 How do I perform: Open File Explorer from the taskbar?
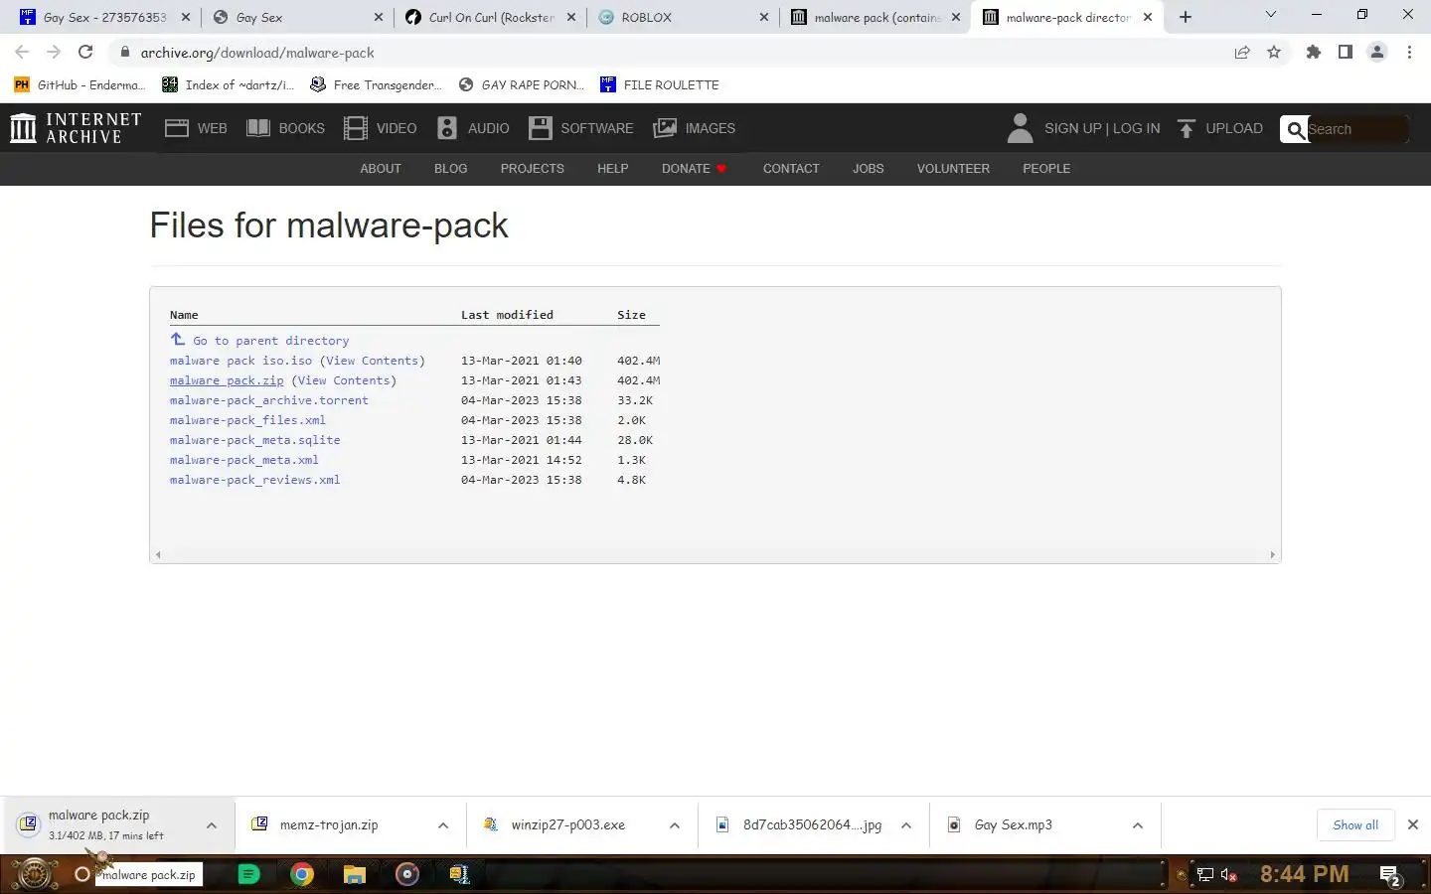(x=355, y=874)
